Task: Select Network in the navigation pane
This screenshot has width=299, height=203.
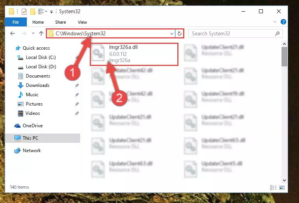Action: coord(31,151)
